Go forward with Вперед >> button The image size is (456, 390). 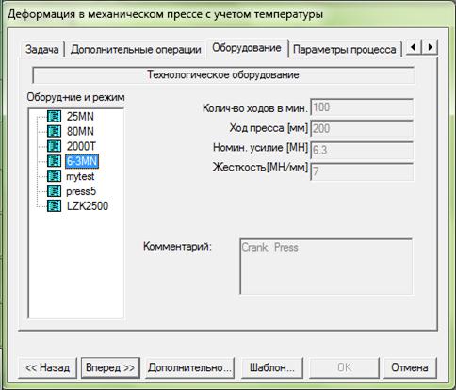pyautogui.click(x=110, y=367)
